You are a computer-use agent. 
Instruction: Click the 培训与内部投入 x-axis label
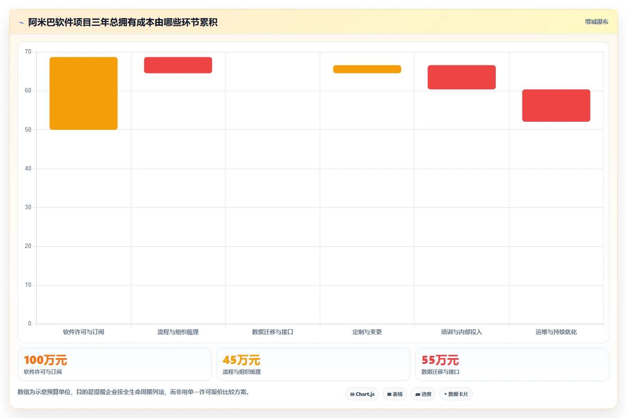[x=461, y=332]
